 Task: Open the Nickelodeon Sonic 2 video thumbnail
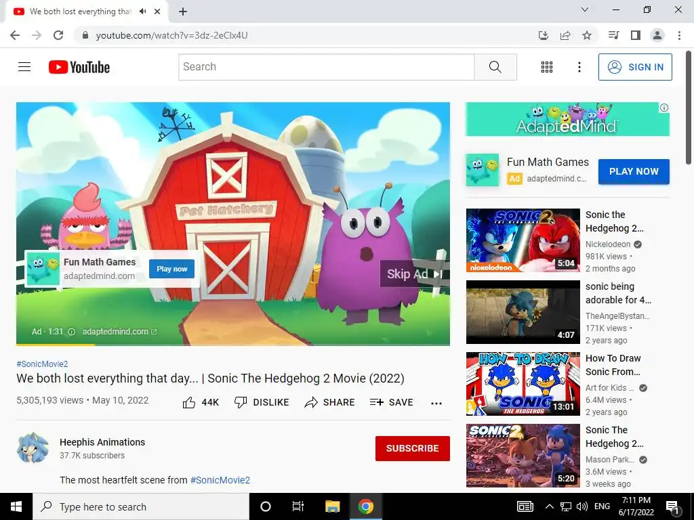(x=523, y=240)
